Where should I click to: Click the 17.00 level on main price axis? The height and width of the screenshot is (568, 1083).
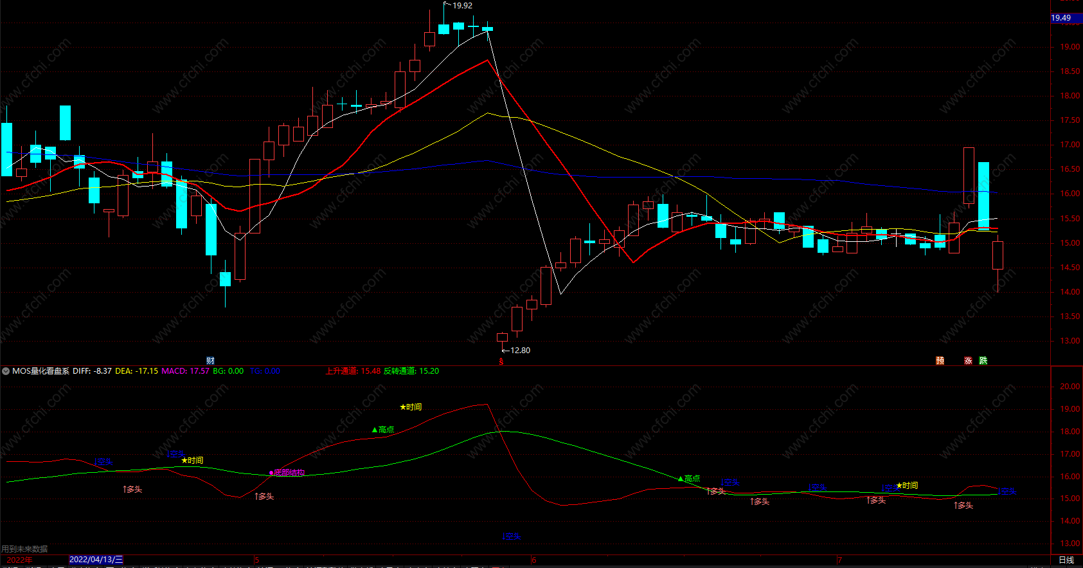[x=1070, y=145]
